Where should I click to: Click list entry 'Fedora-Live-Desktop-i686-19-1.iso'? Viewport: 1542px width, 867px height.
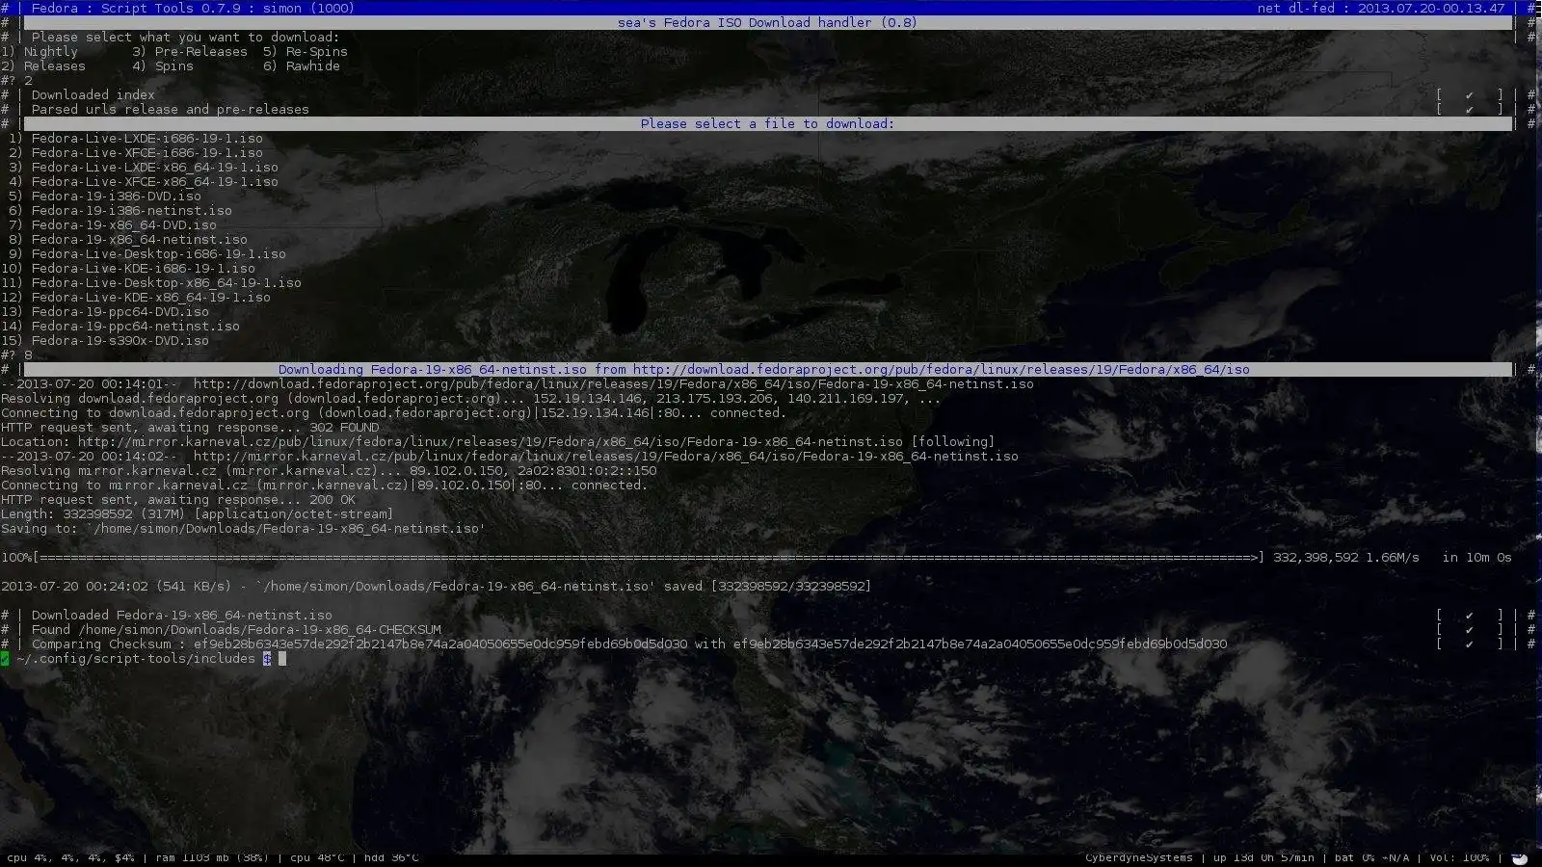(x=159, y=254)
